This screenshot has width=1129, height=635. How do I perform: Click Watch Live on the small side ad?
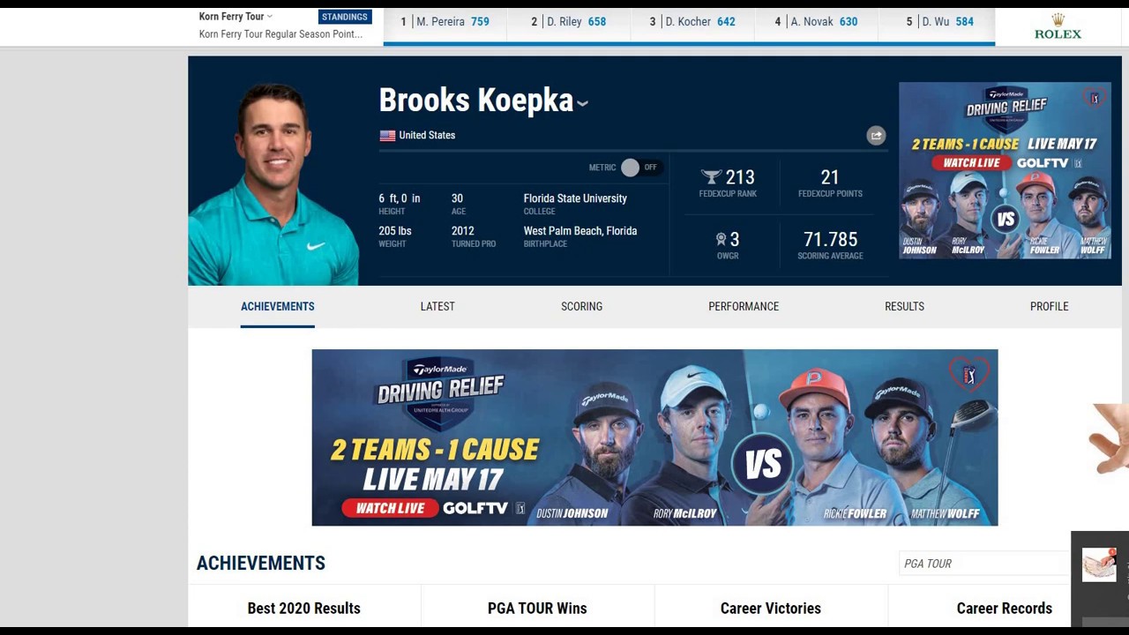972,163
